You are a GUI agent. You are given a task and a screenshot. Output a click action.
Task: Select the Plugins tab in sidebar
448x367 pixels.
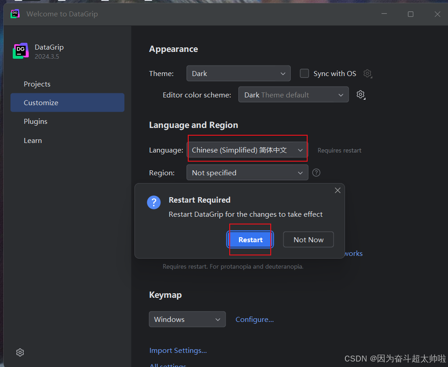point(67,121)
